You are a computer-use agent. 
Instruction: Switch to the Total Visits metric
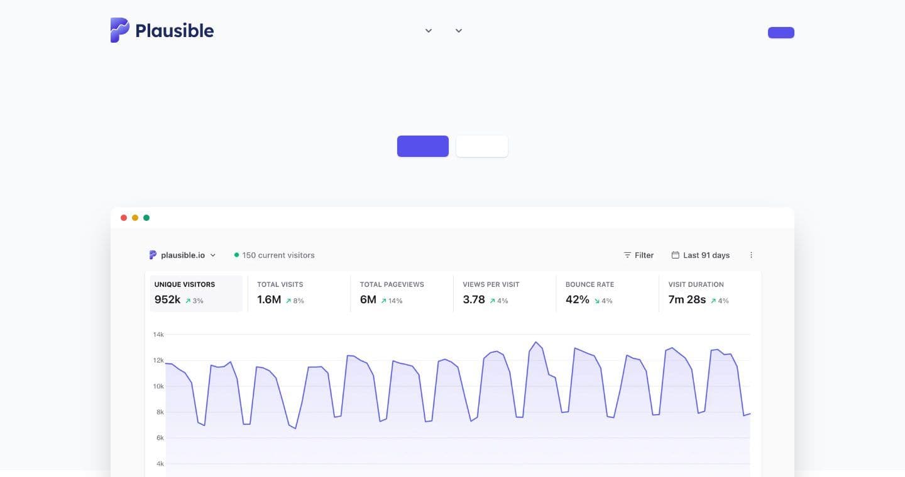click(299, 293)
